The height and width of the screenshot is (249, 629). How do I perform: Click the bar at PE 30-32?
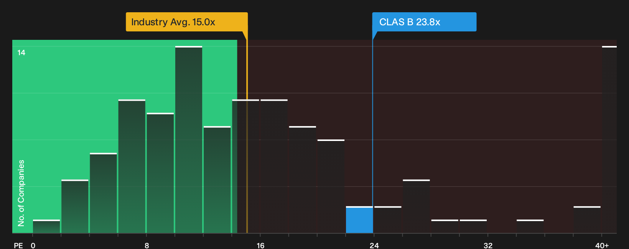pyautogui.click(x=473, y=226)
